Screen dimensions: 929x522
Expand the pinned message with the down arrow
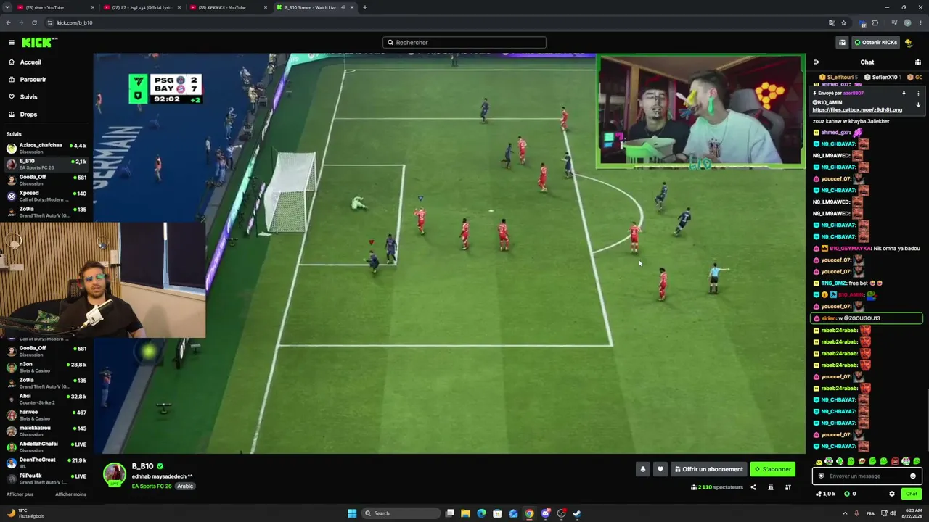[x=918, y=105]
